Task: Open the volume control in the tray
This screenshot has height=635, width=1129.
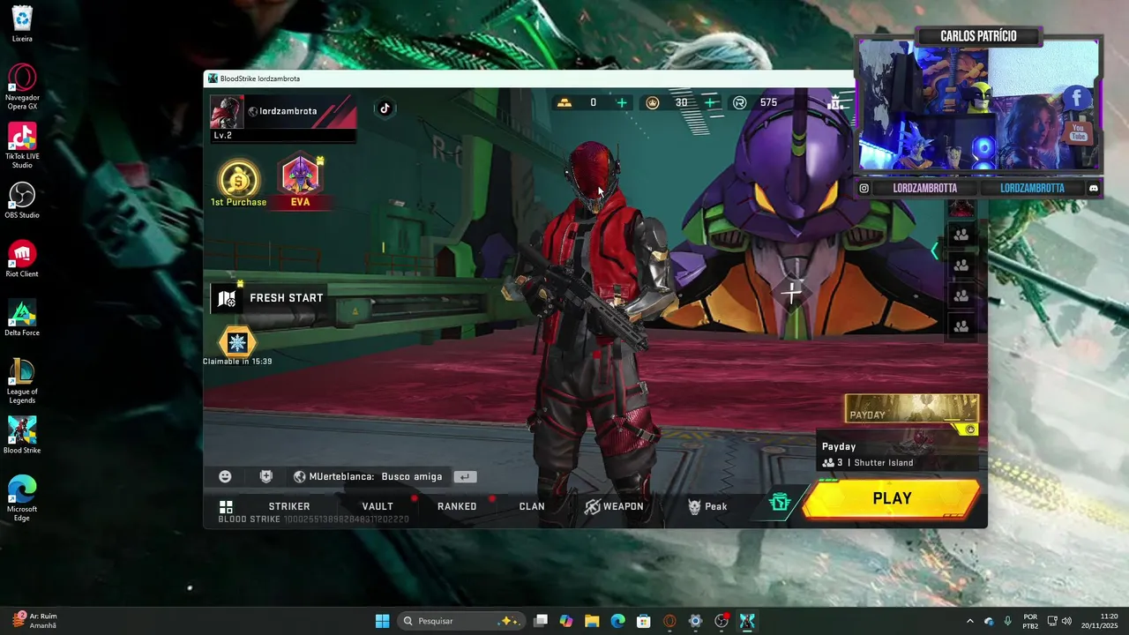Action: (x=1067, y=621)
